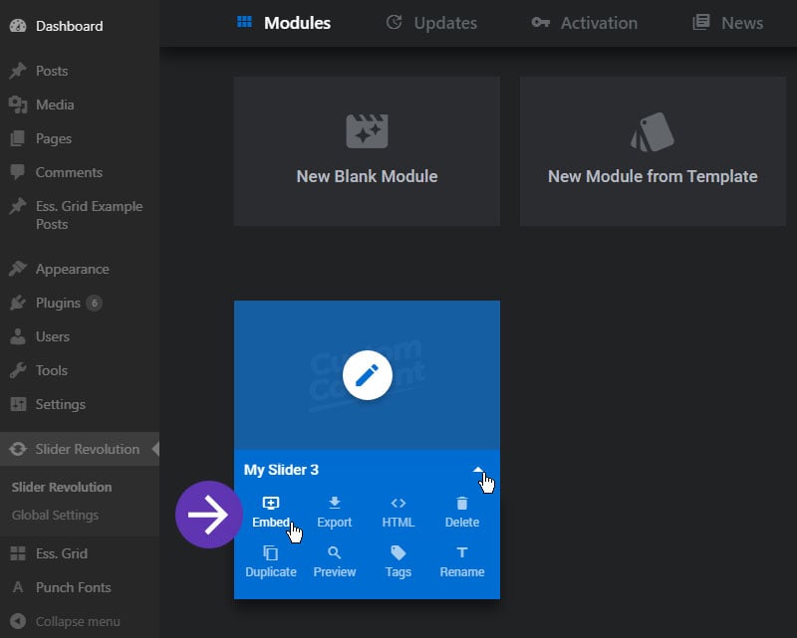Image resolution: width=797 pixels, height=638 pixels.
Task: Click the Users person icon
Action: point(18,336)
